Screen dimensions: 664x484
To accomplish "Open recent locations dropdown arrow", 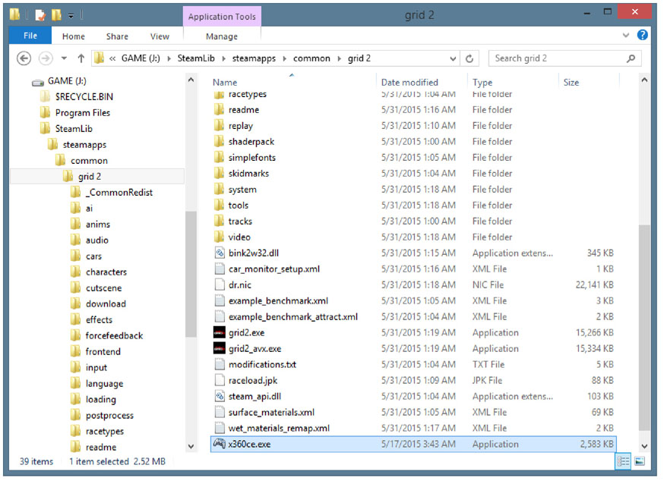I will 64,58.
